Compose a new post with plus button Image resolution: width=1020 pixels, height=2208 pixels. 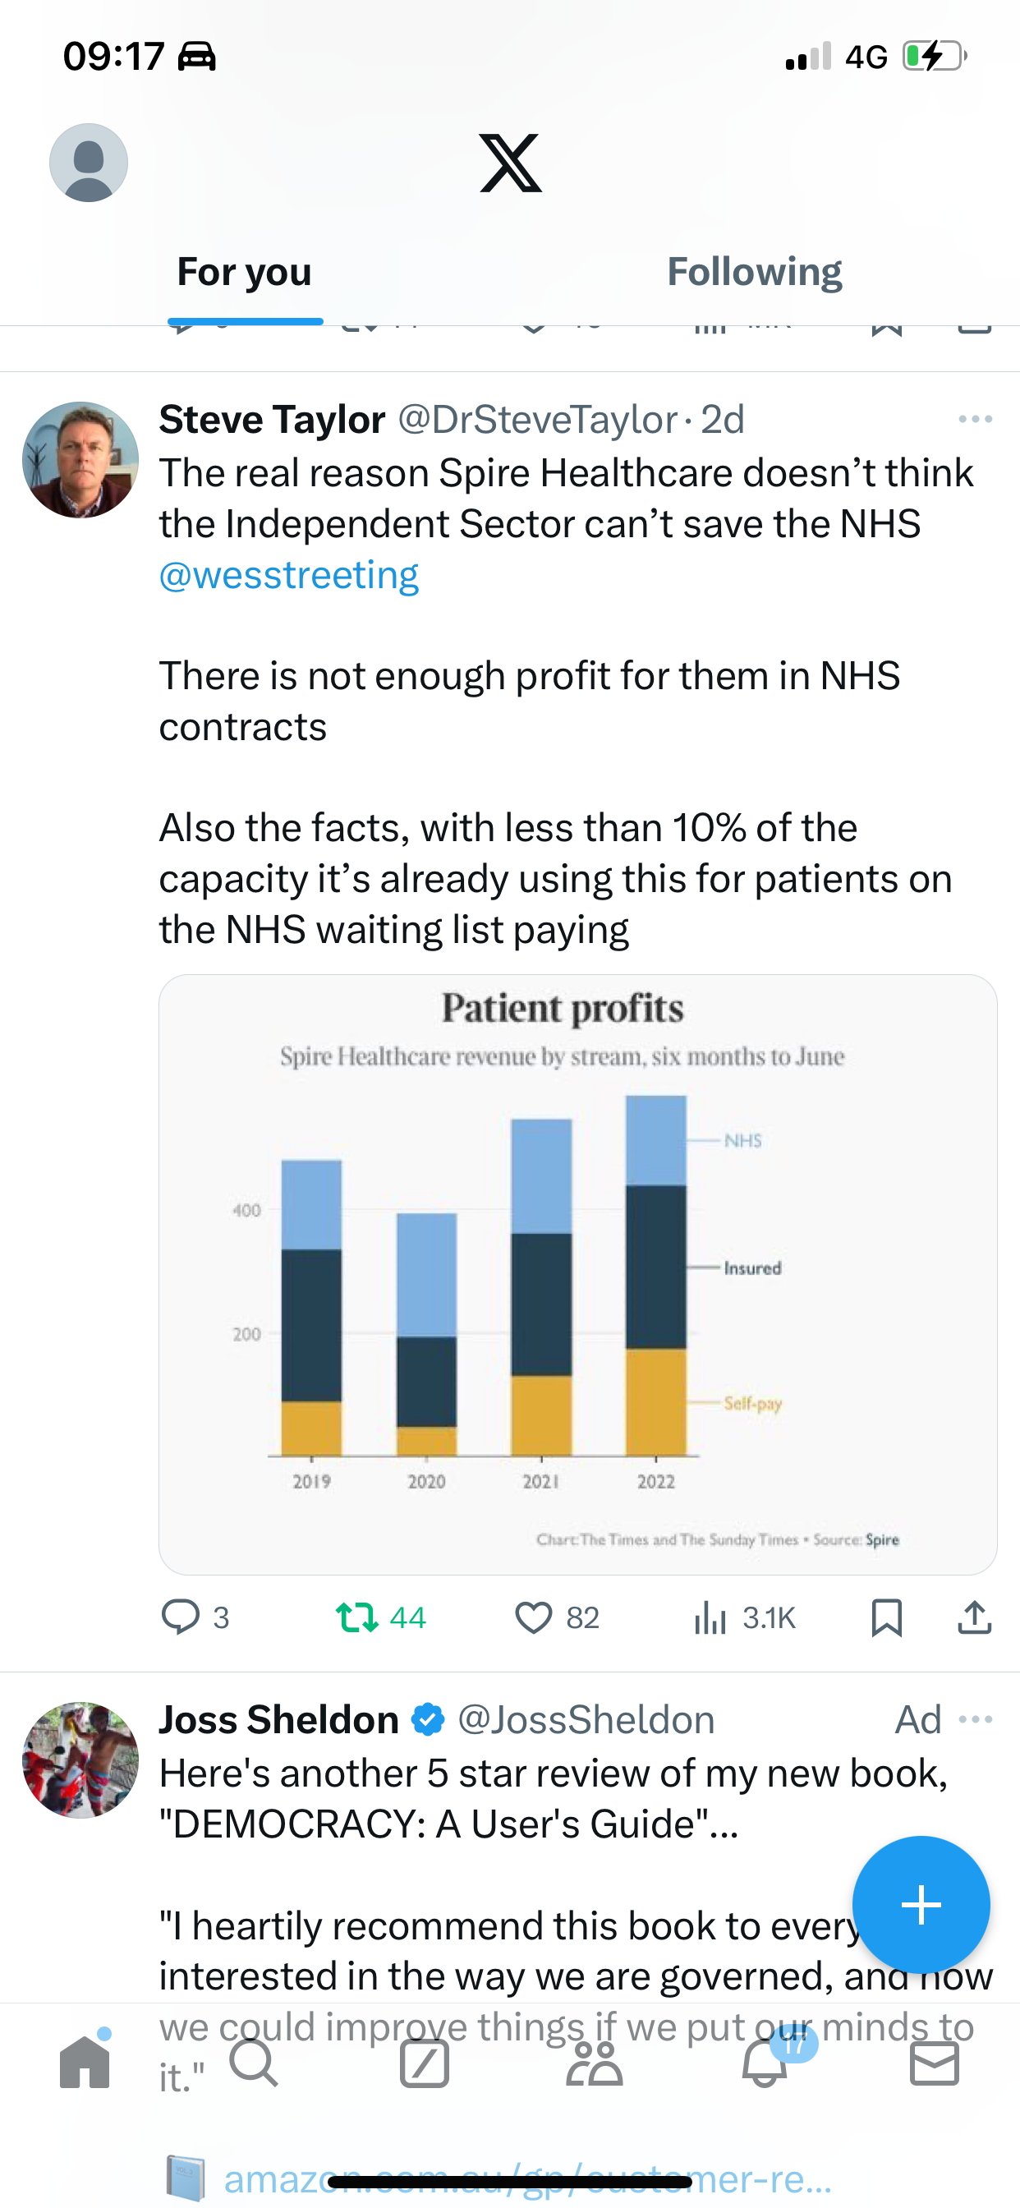coord(921,1905)
